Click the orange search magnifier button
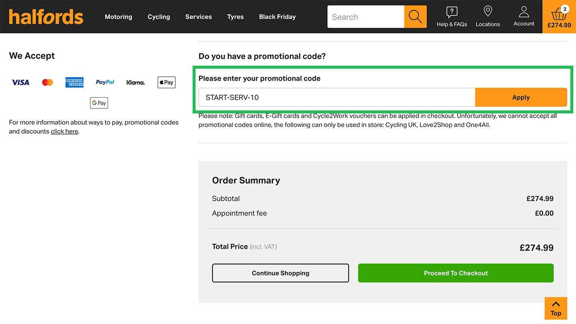Screen dimensions: 576x324 pyautogui.click(x=415, y=17)
